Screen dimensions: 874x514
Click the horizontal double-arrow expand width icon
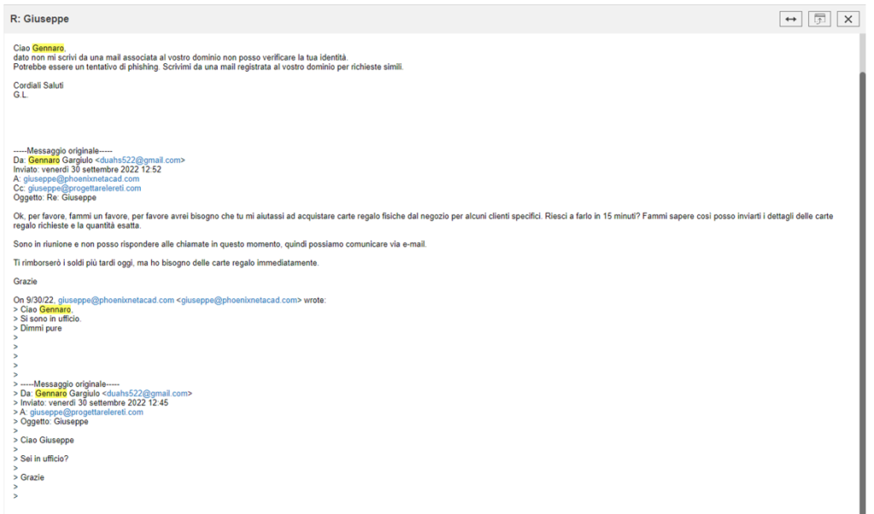[791, 19]
